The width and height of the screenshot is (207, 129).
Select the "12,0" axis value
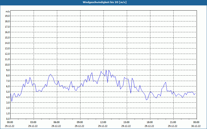click(8, 54)
